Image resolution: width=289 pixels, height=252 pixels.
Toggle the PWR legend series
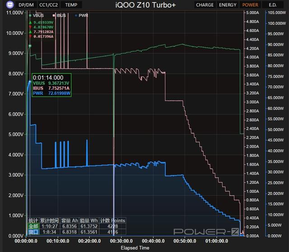coord(81,15)
